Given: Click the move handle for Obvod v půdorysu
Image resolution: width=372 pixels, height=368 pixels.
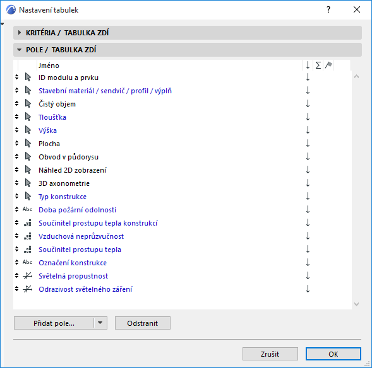Looking at the screenshot, I should pos(16,156).
